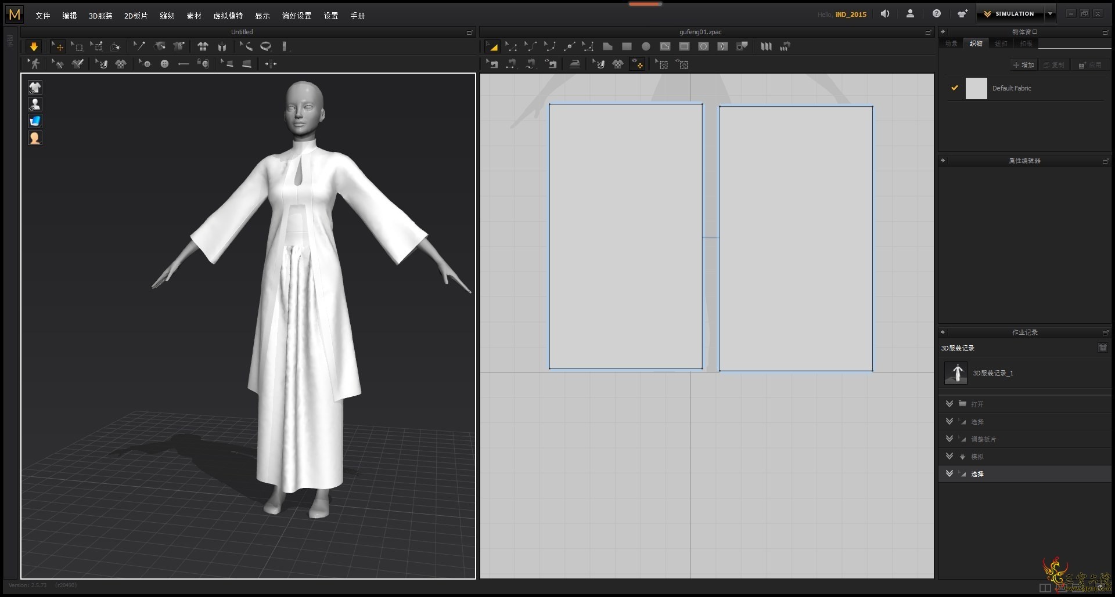Switch to the 场景 tab
This screenshot has width=1115, height=597.
click(951, 44)
